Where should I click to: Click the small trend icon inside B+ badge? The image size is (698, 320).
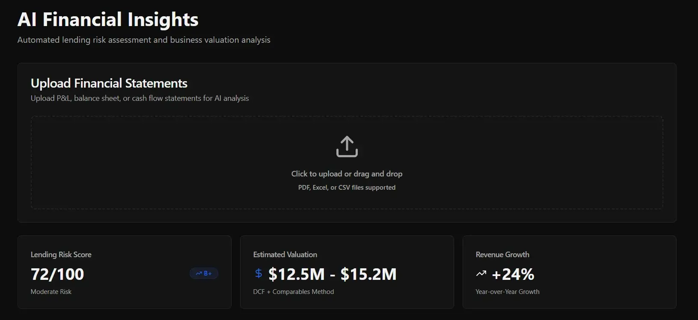tap(199, 273)
